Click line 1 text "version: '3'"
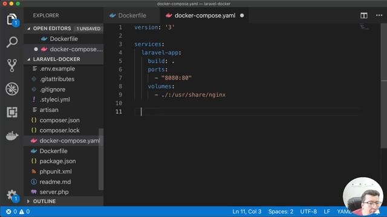Image resolution: width=387 pixels, height=217 pixels. coord(154,27)
